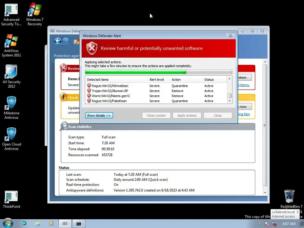Viewport: 304px width, 228px height.
Task: Click the partly hidden 'ing tips' link
Action: [x=244, y=114]
